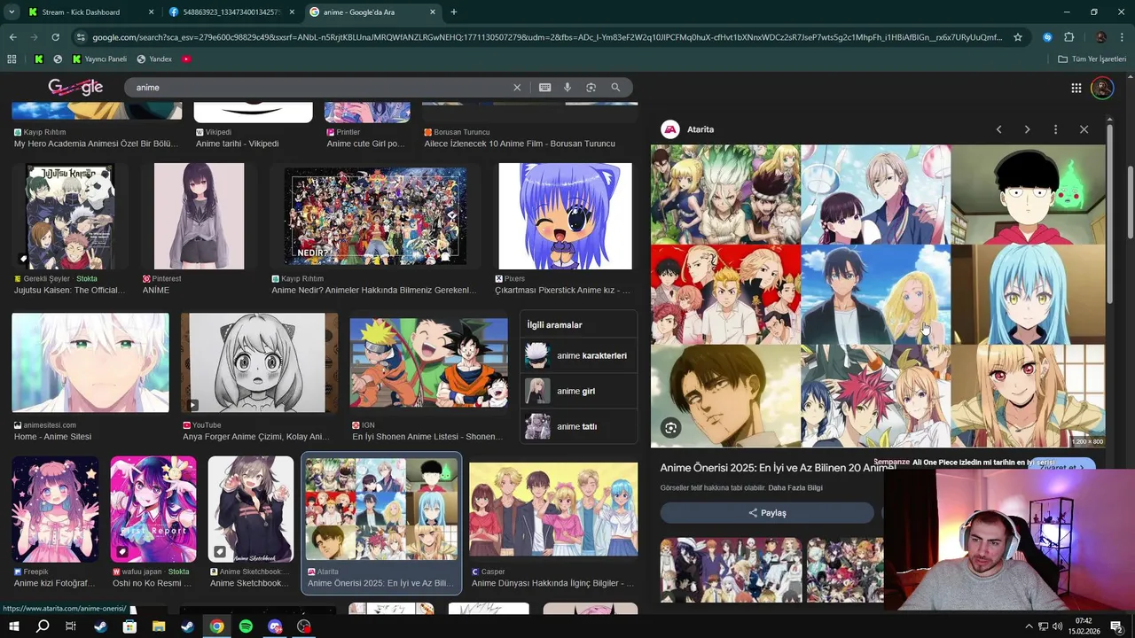Open the Freepik anime kızı image
Viewport: 1135px width, 638px height.
click(x=55, y=510)
